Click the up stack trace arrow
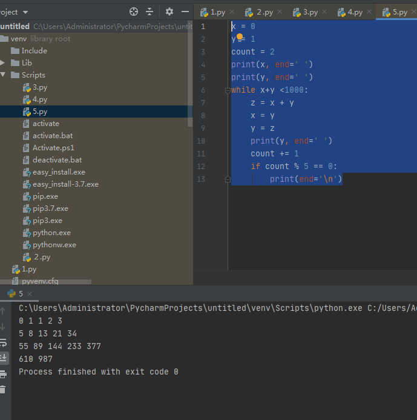Screen dimensions: 417x420 [3, 312]
